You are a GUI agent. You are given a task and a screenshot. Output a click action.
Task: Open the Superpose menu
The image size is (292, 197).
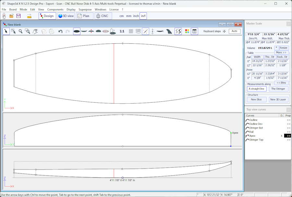[85, 10]
